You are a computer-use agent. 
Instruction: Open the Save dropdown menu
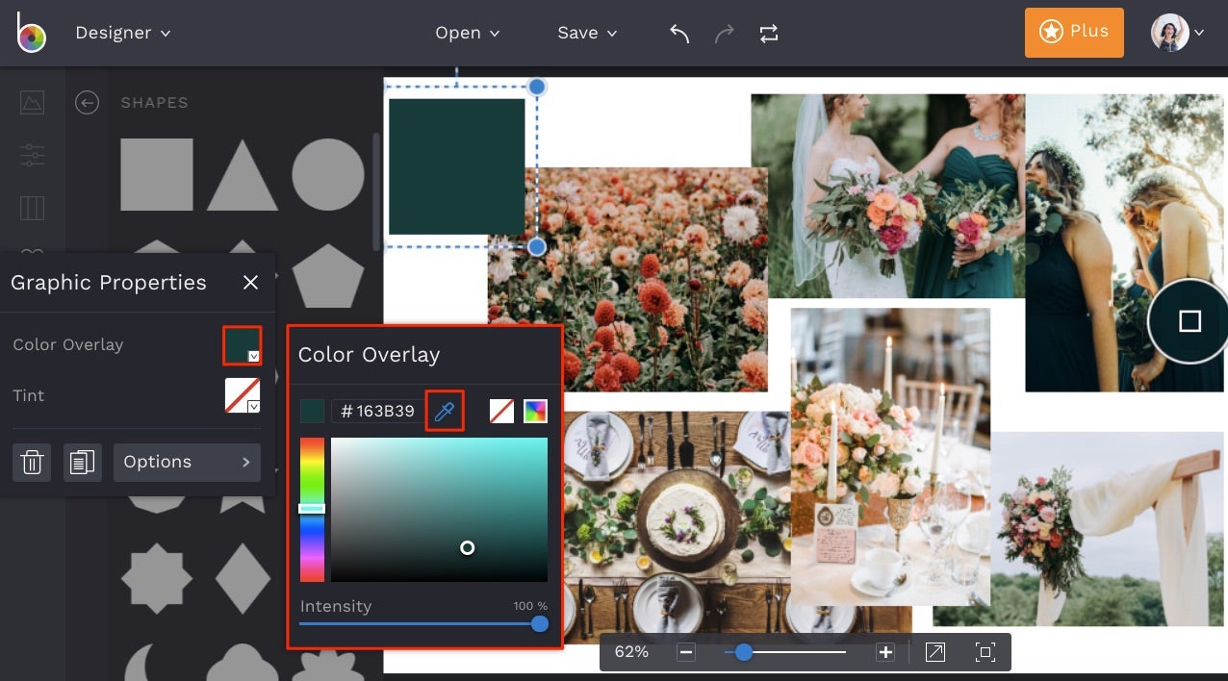pos(586,32)
